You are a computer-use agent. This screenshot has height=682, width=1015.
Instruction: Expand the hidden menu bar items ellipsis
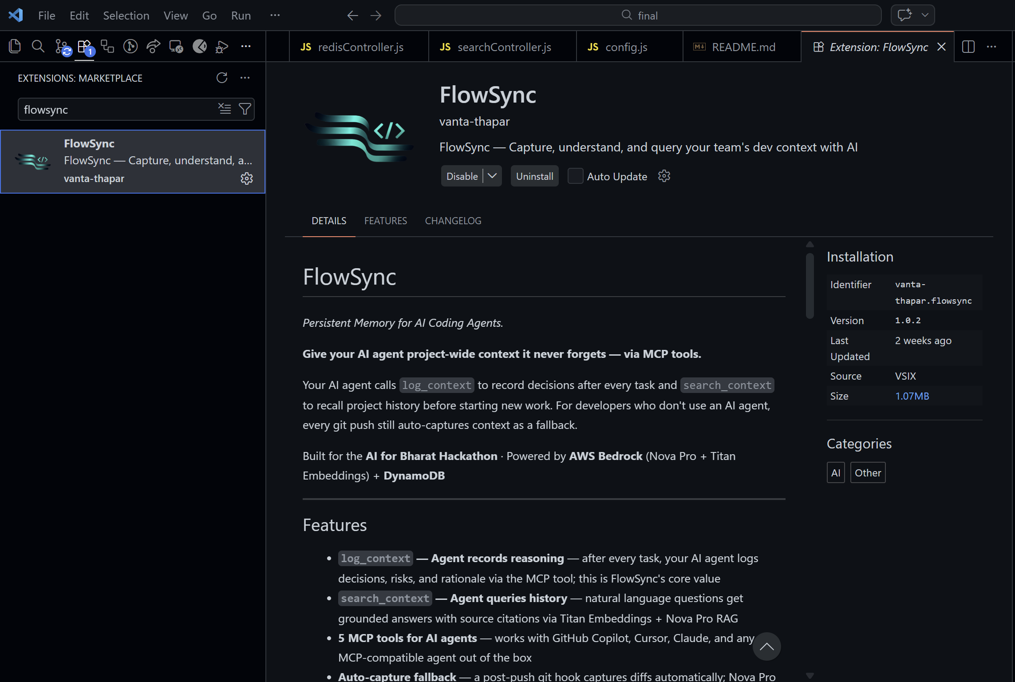click(275, 15)
